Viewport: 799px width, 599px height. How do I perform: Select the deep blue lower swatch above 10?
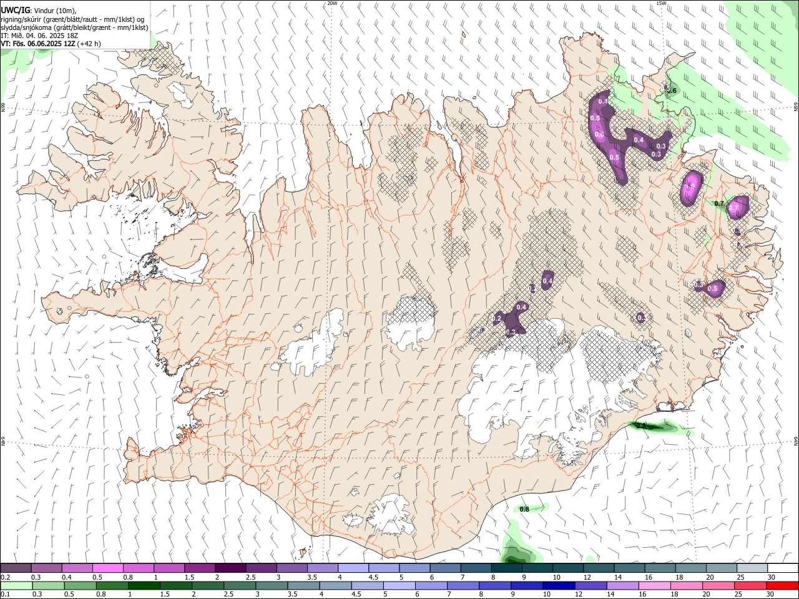pyautogui.click(x=559, y=585)
